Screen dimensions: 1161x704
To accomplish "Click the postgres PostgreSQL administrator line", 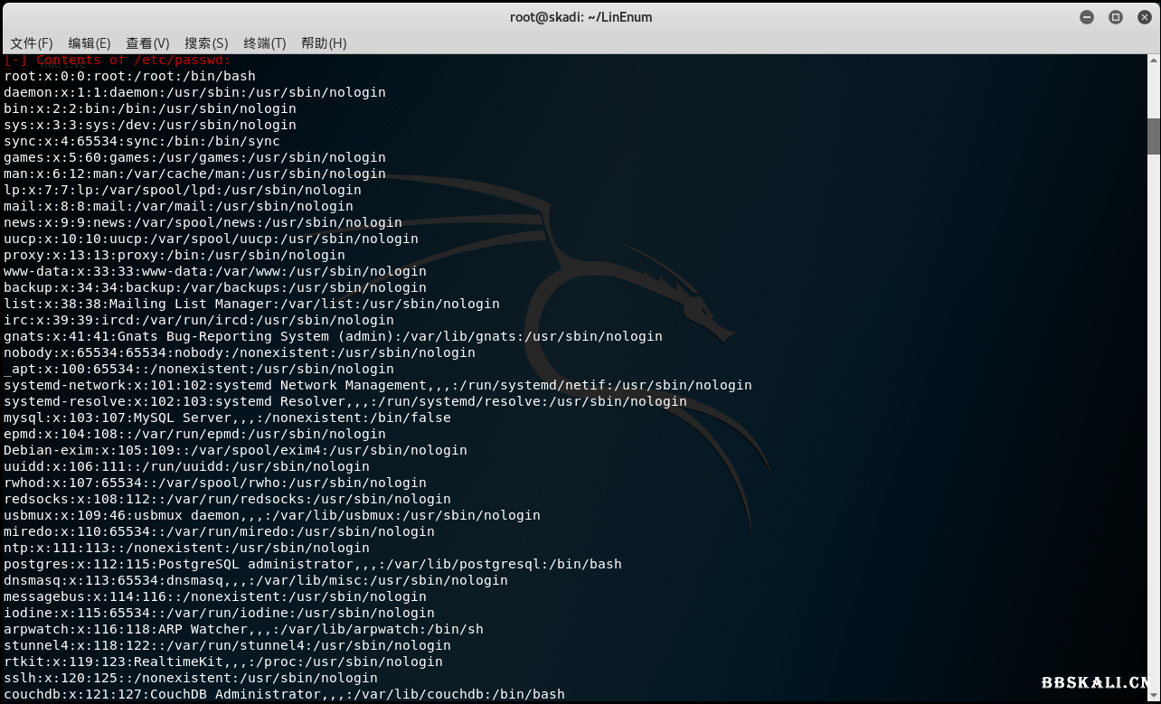I will click(312, 564).
